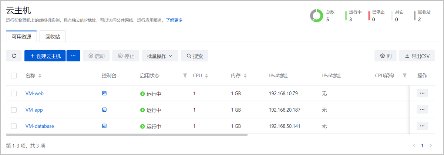444x155 pixels.
Task: Toggle the select-all checkbox in header
Action: 14,75
